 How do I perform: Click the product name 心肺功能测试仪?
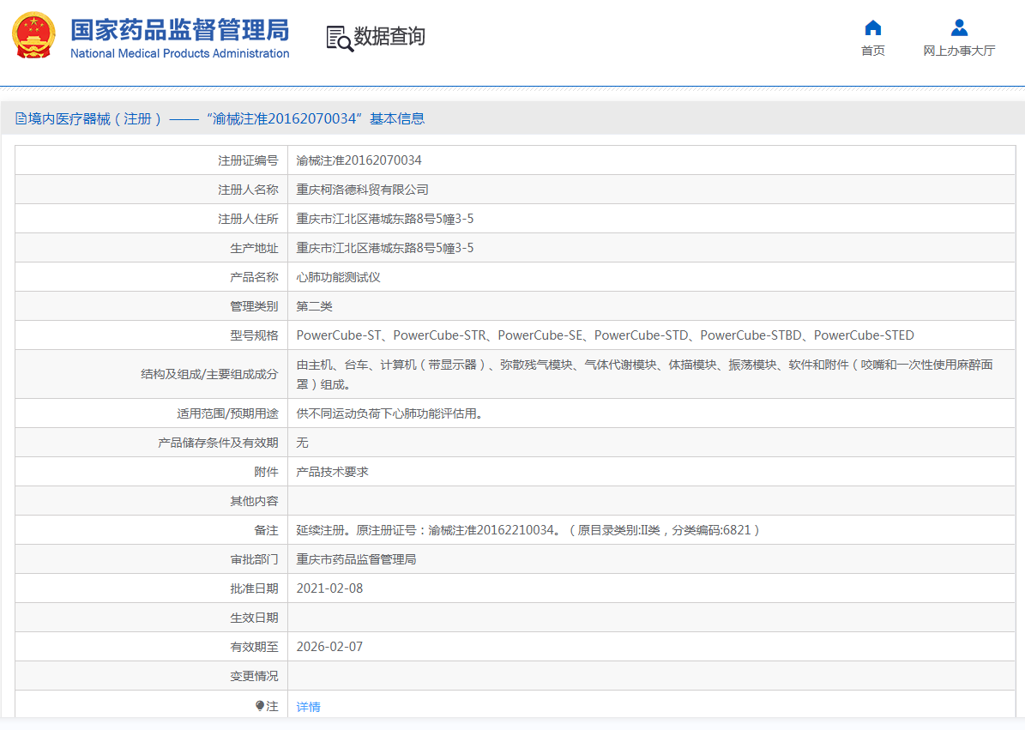338,277
